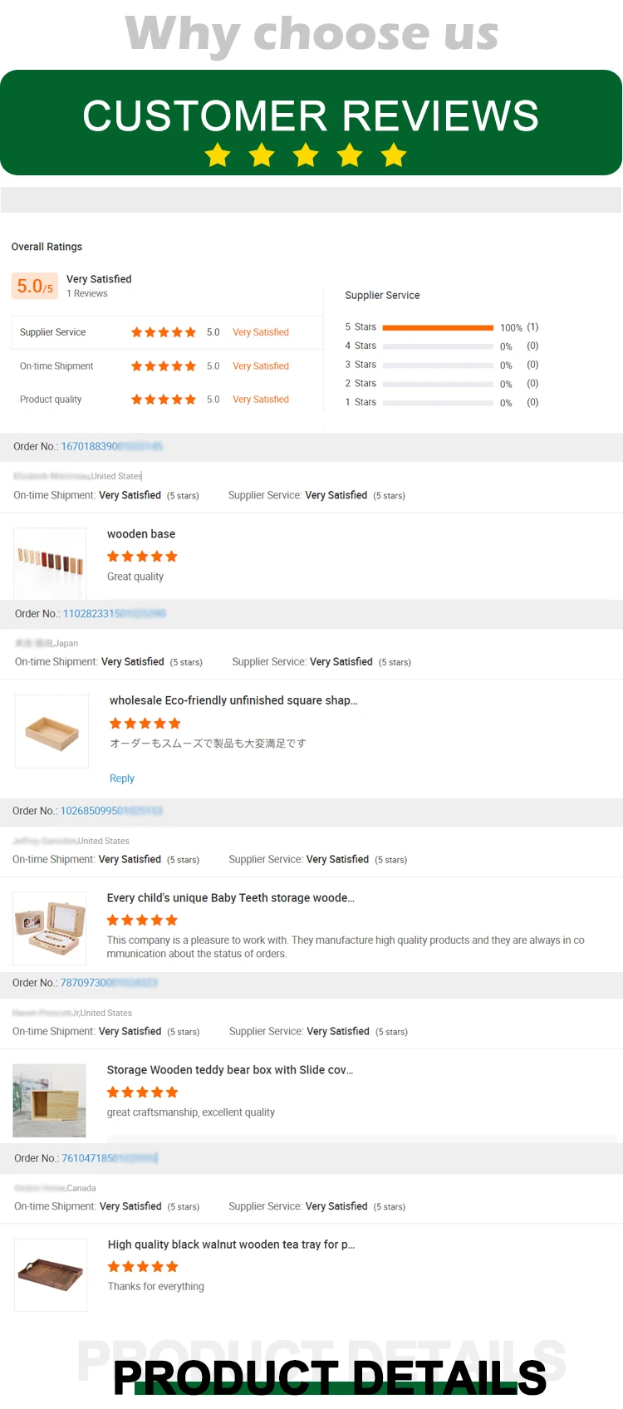The width and height of the screenshot is (623, 1409).
Task: Click stars under the Baby Teeth storage review
Action: (142, 921)
